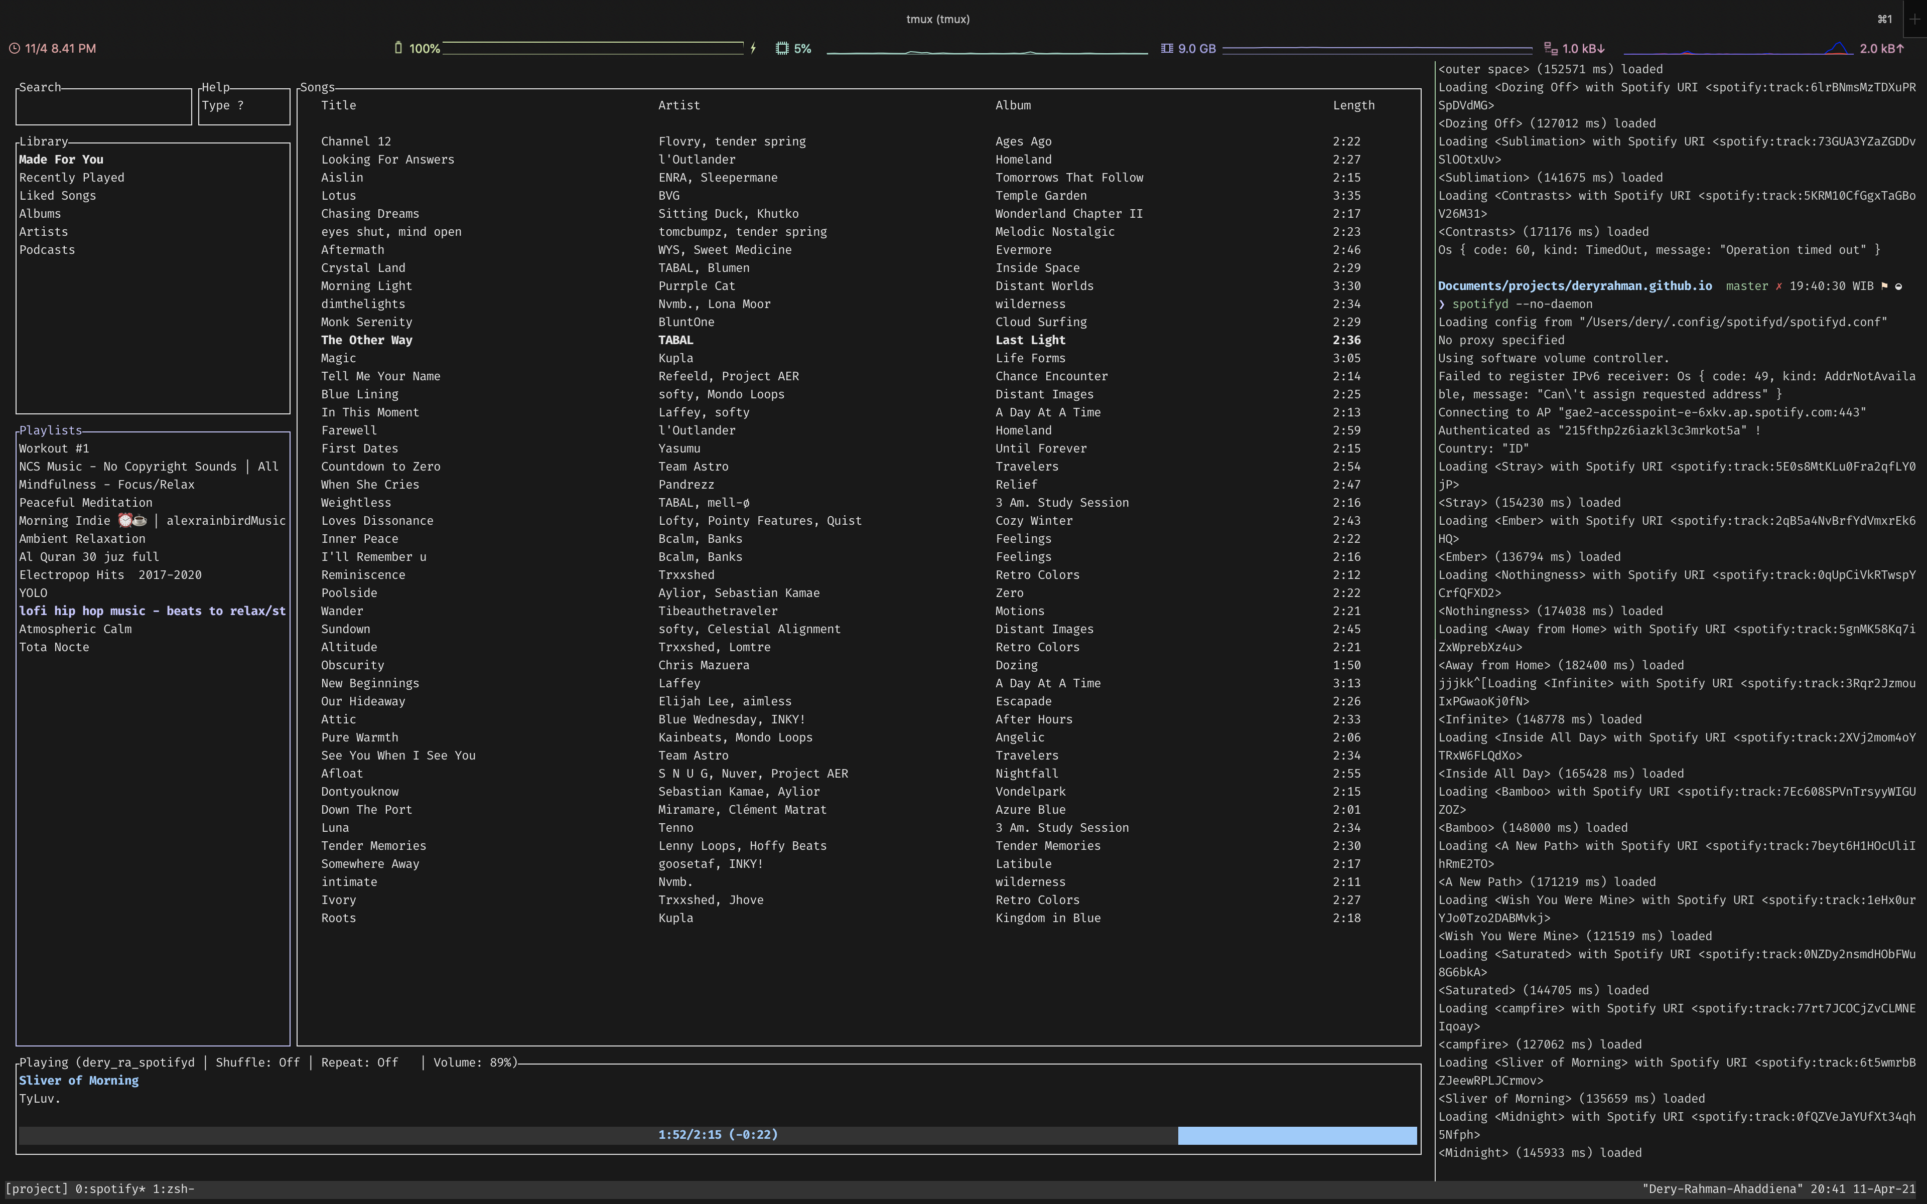Click the memory icon next to 9.0 GB
The width and height of the screenshot is (1927, 1204).
[x=1167, y=49]
